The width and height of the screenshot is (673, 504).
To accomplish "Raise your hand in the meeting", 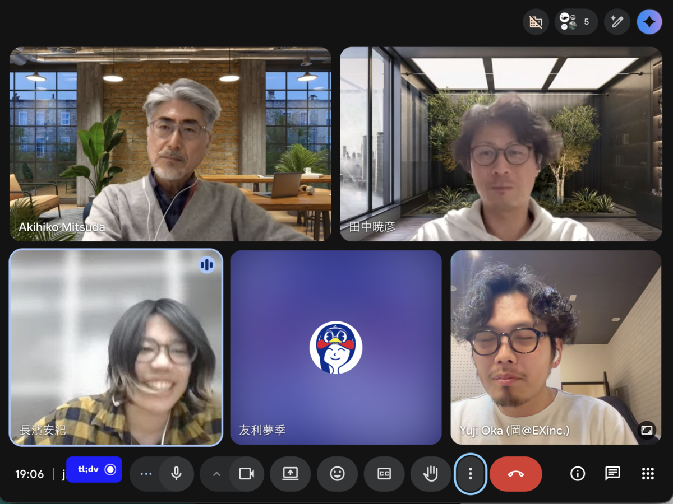I will (430, 474).
